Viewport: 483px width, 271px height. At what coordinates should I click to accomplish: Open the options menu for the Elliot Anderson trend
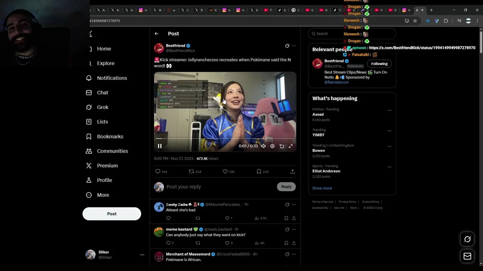click(389, 167)
